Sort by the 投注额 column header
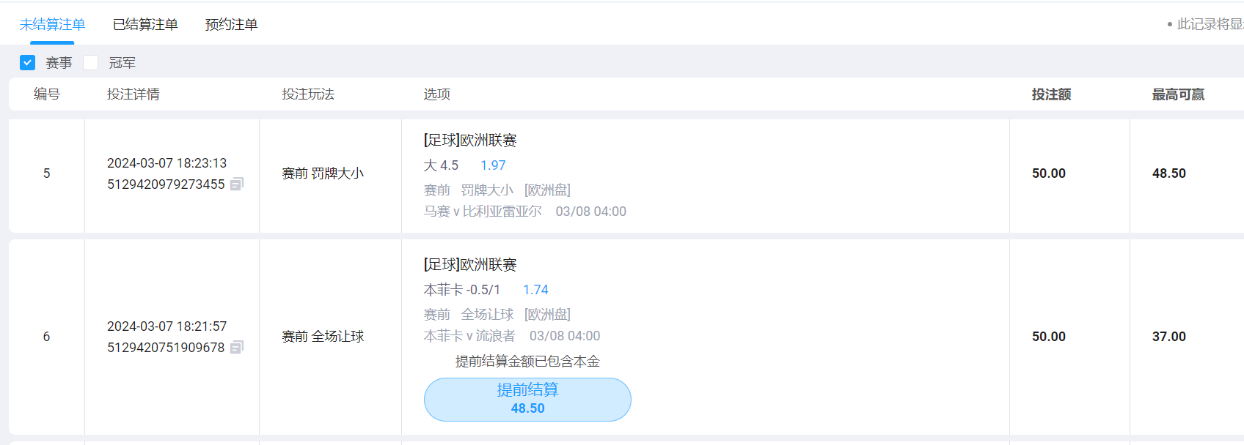This screenshot has width=1244, height=445. pyautogui.click(x=1051, y=94)
